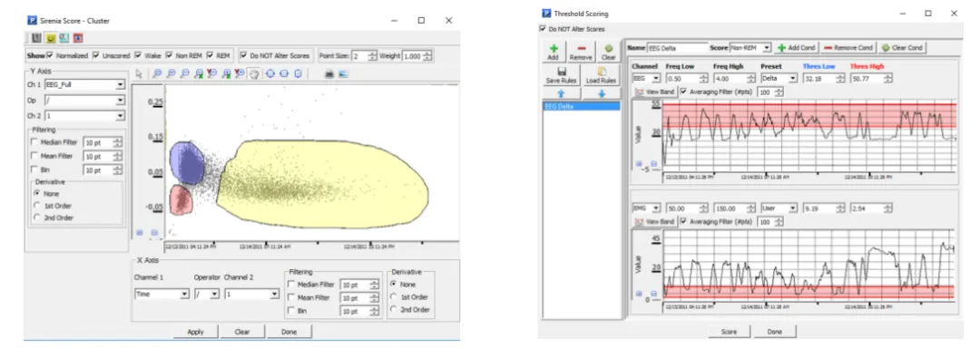Adjust the Point Size stepper arrows
980x357 pixels.
click(373, 56)
